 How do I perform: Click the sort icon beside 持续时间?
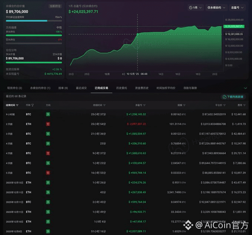click(x=105, y=105)
